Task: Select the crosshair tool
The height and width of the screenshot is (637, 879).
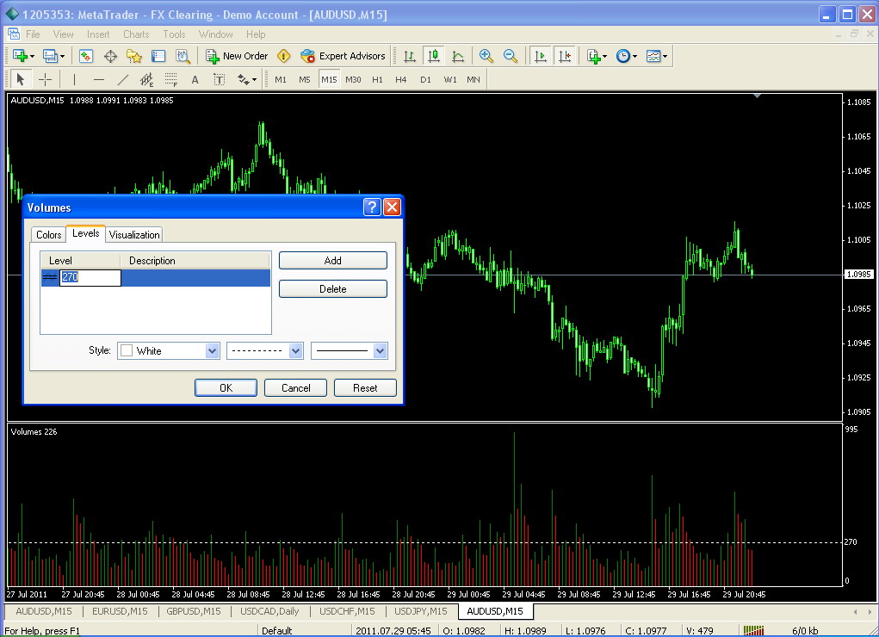Action: coord(45,79)
